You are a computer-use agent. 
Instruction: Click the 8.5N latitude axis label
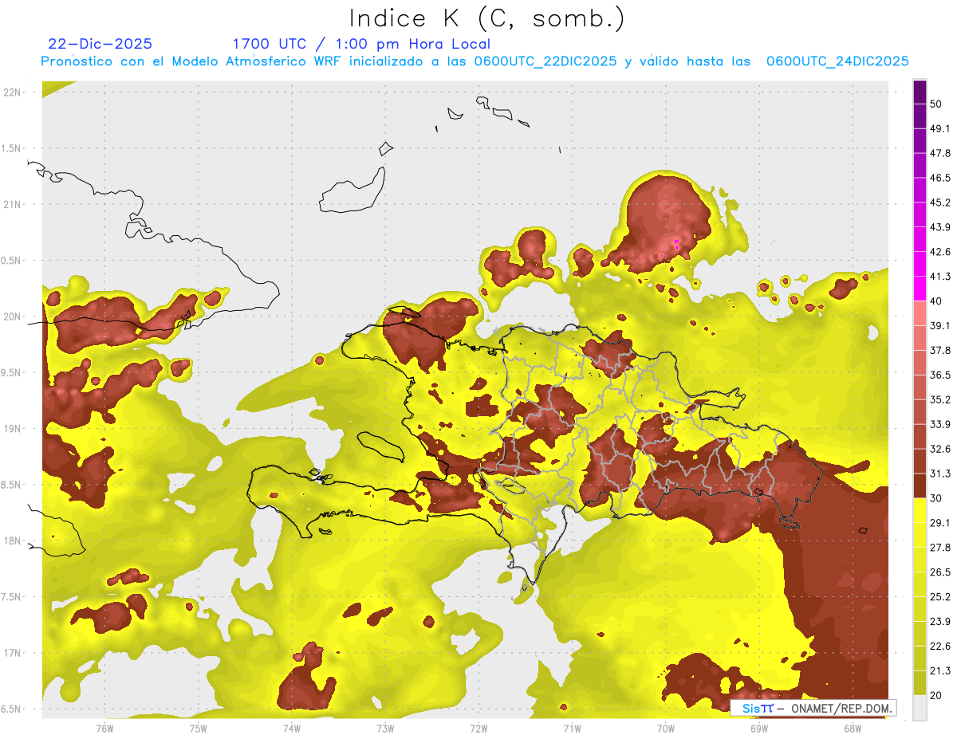click(11, 485)
